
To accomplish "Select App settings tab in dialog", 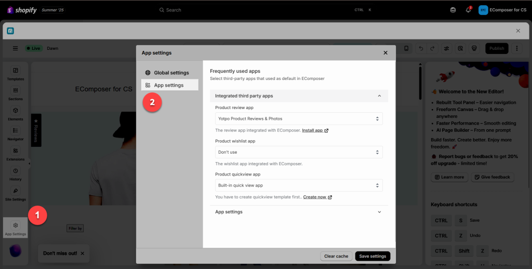I will pyautogui.click(x=170, y=85).
